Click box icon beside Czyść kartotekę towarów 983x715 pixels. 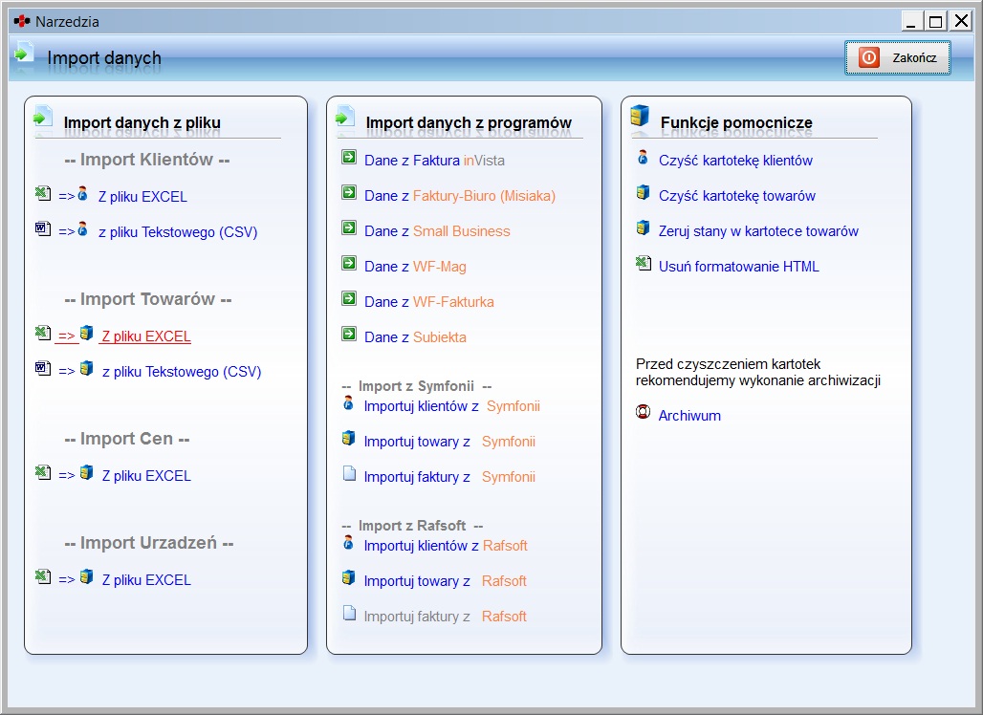click(643, 192)
